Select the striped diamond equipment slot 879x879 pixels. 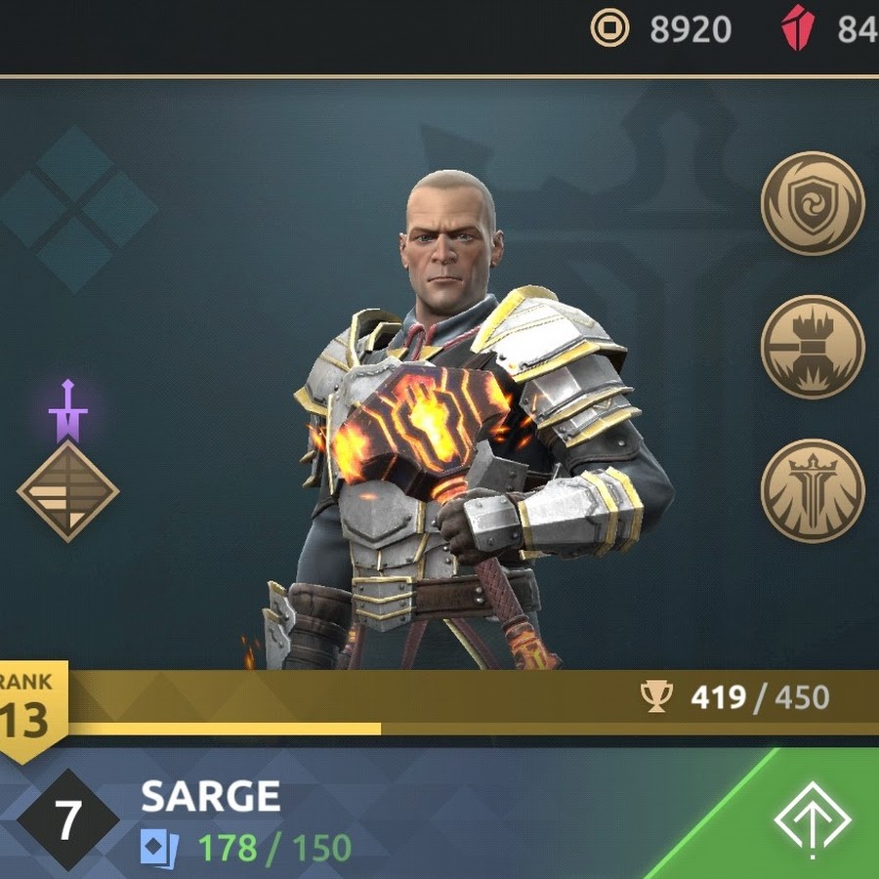pyautogui.click(x=67, y=491)
